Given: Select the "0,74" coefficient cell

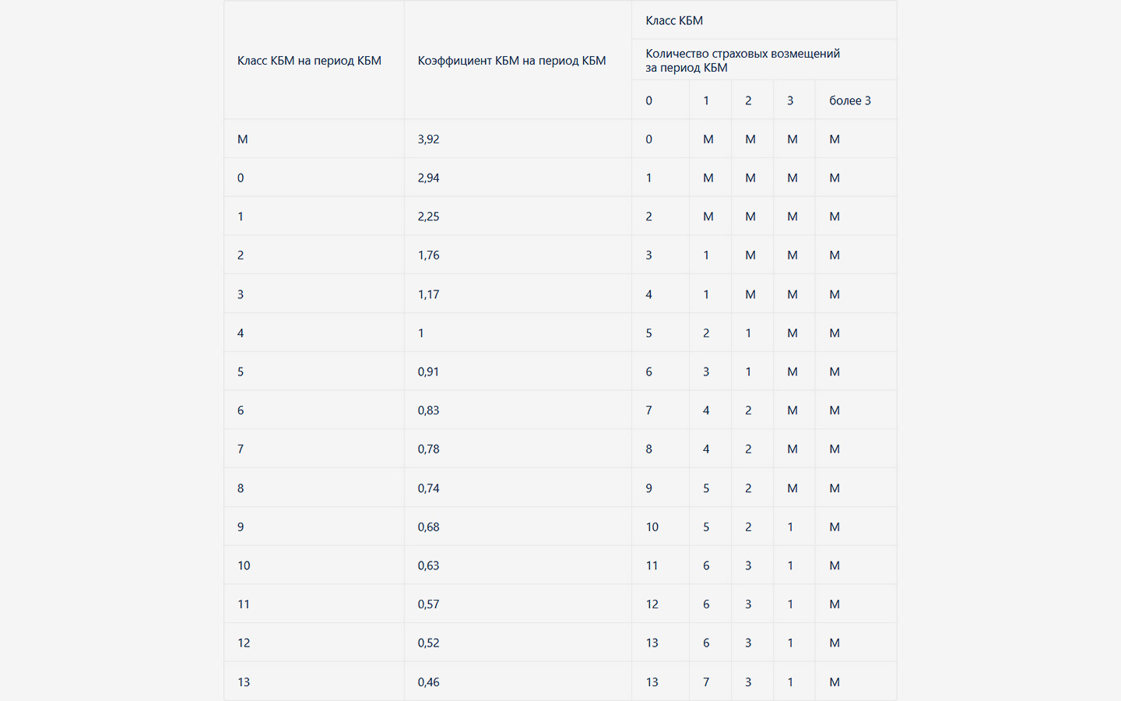Looking at the screenshot, I should click(428, 488).
